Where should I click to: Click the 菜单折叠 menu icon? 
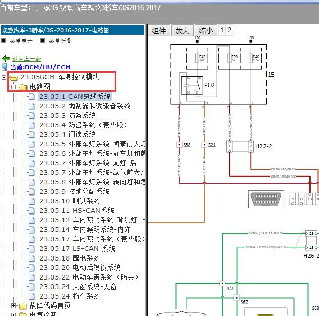[x=42, y=41]
